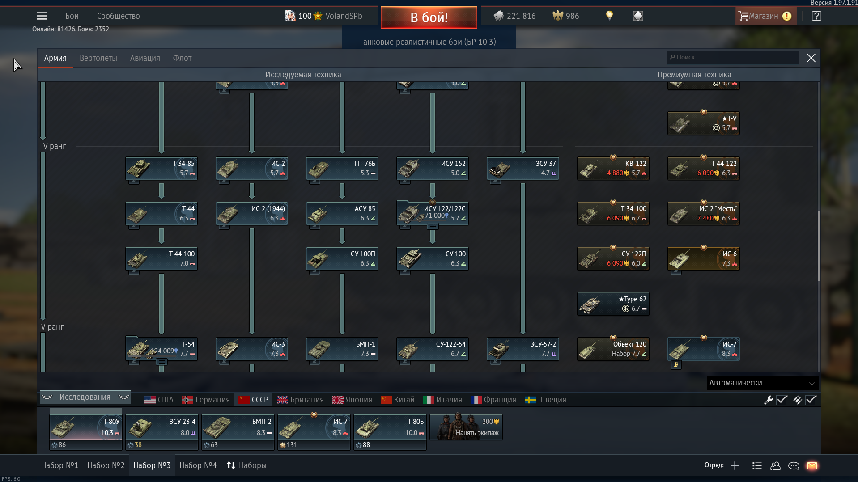
Task: Click the light bulb hint icon
Action: (609, 16)
